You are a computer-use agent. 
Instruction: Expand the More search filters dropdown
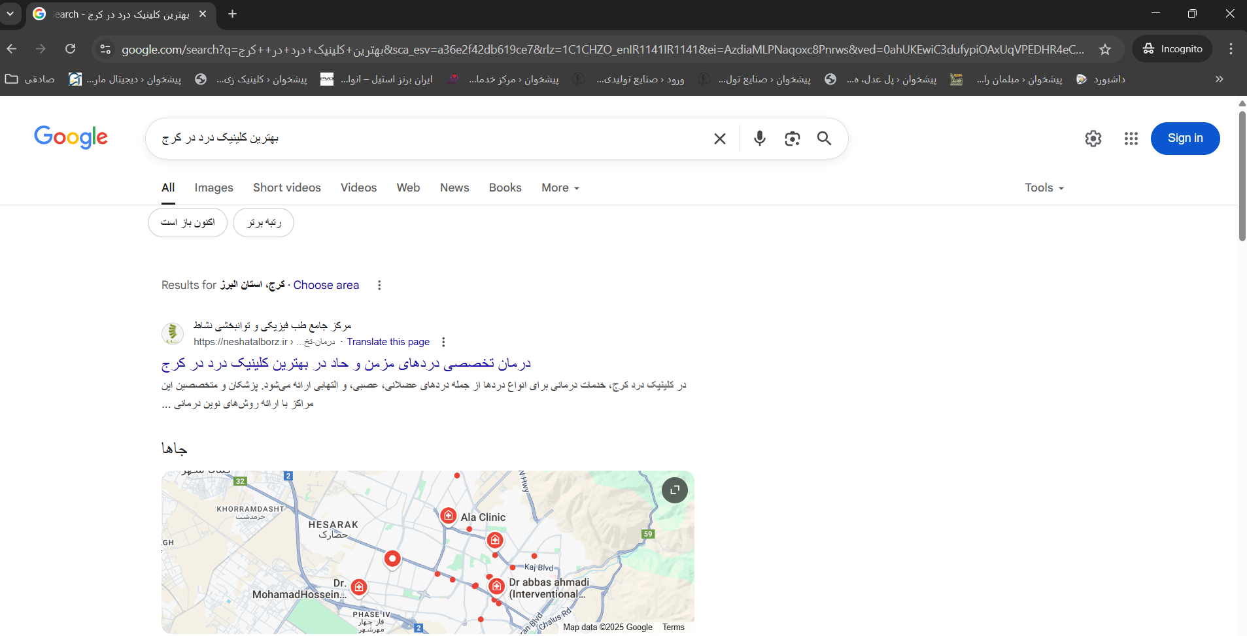coord(560,188)
